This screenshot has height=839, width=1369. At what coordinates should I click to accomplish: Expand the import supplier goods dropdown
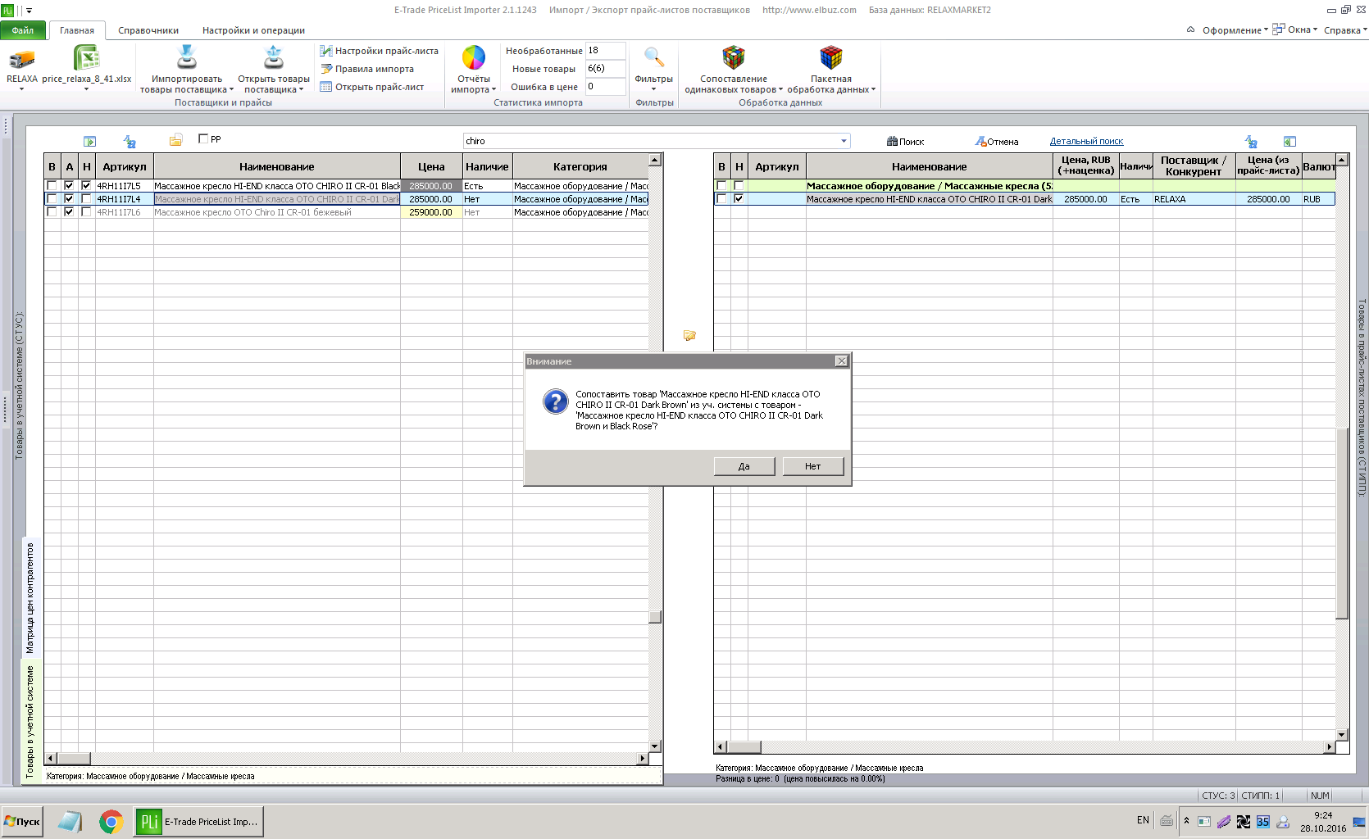click(x=230, y=90)
